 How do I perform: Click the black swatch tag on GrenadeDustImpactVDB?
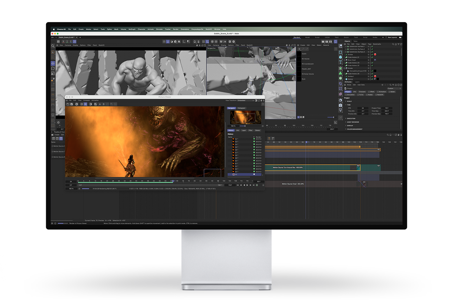click(375, 71)
